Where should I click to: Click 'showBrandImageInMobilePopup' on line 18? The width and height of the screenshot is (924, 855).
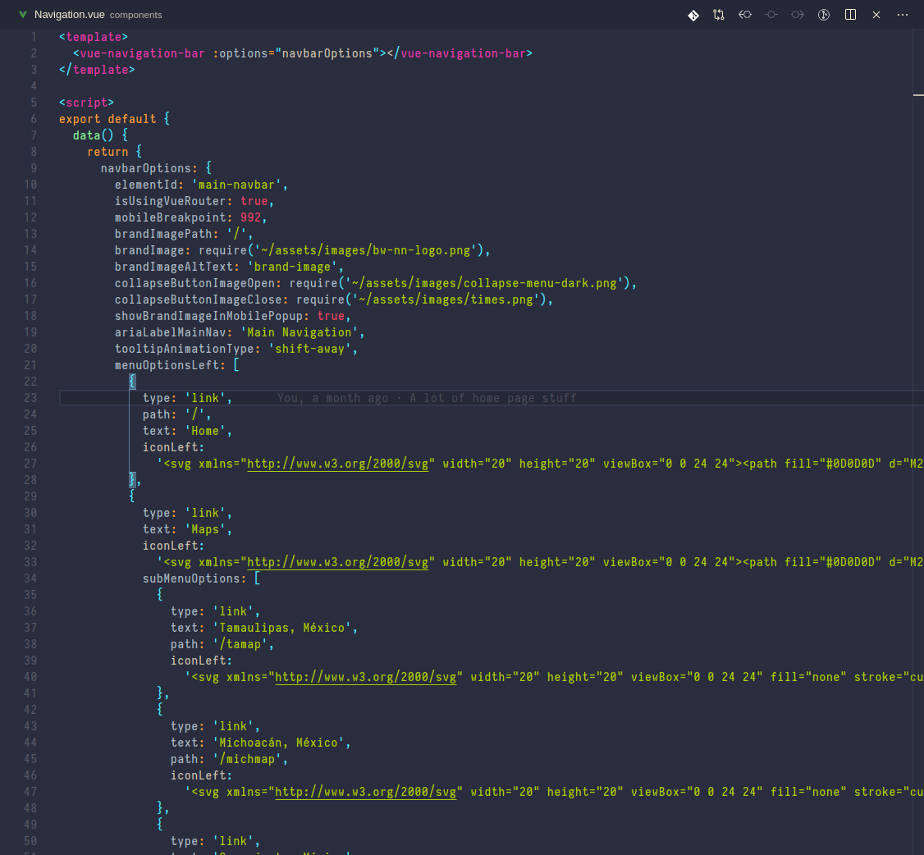pos(208,317)
